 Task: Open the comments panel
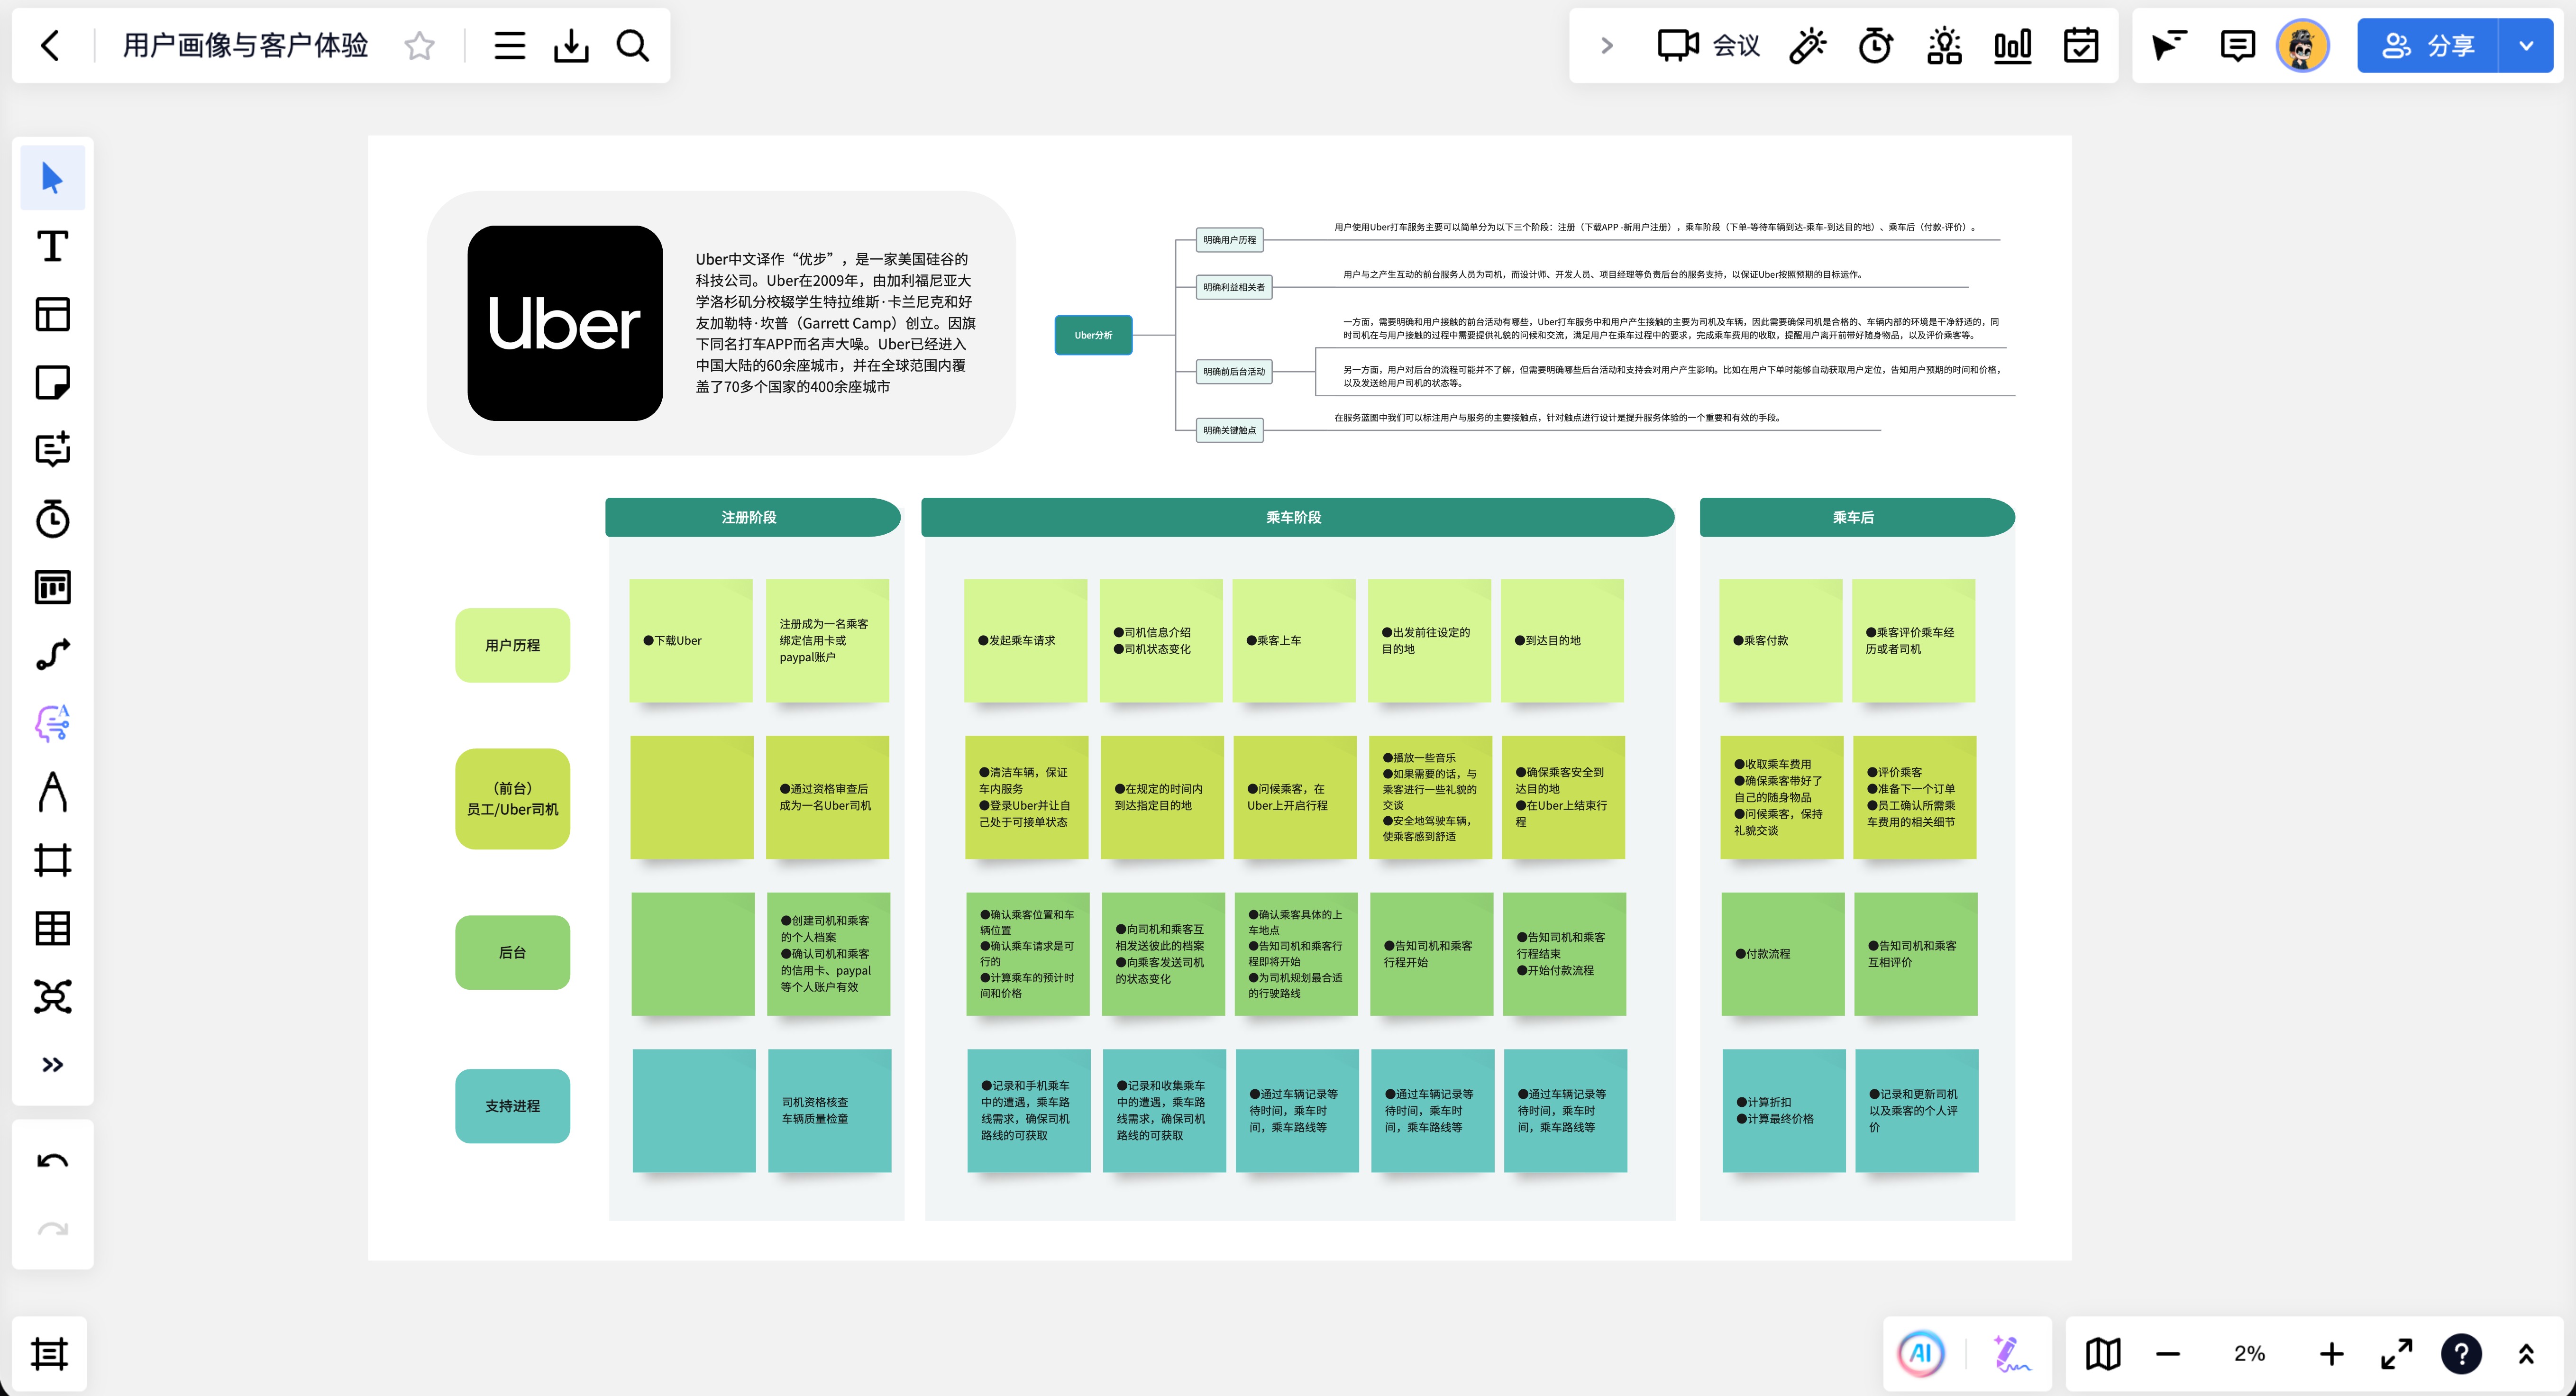2237,45
